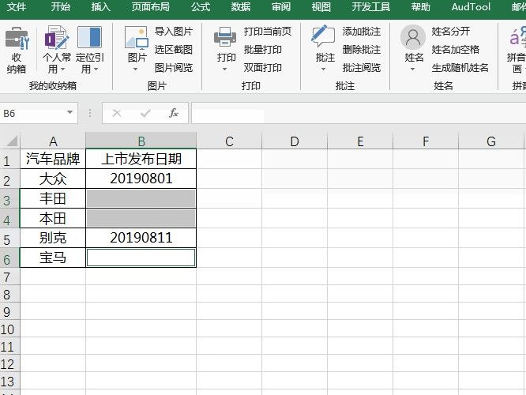
Task: Click the 打印 printer icon
Action: click(225, 37)
